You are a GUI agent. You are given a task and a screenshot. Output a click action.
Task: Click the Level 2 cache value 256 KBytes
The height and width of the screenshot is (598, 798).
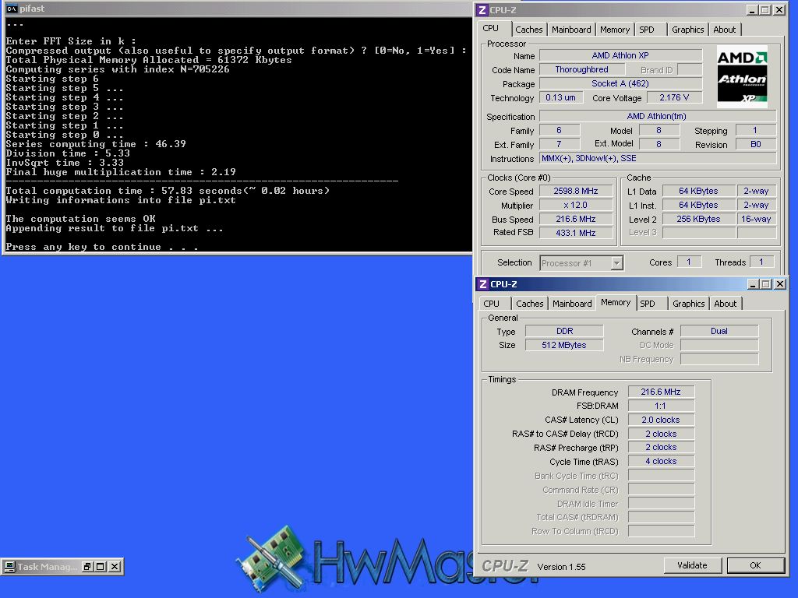pos(698,219)
